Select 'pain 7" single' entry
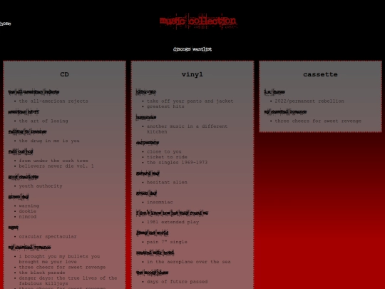This screenshot has height=289, width=385. coord(167,242)
